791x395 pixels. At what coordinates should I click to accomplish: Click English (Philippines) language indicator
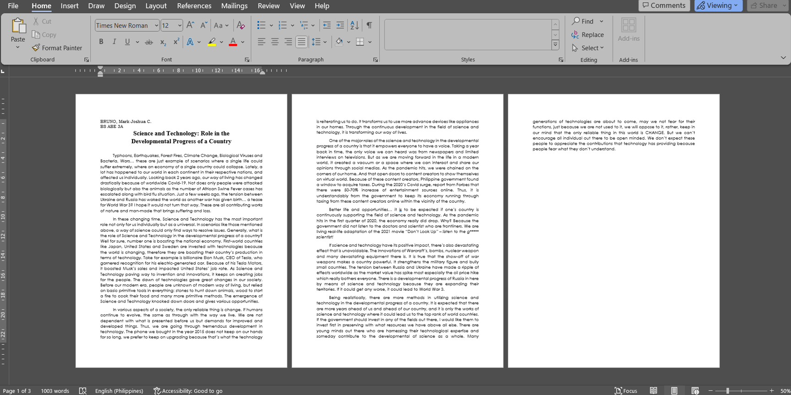point(119,390)
